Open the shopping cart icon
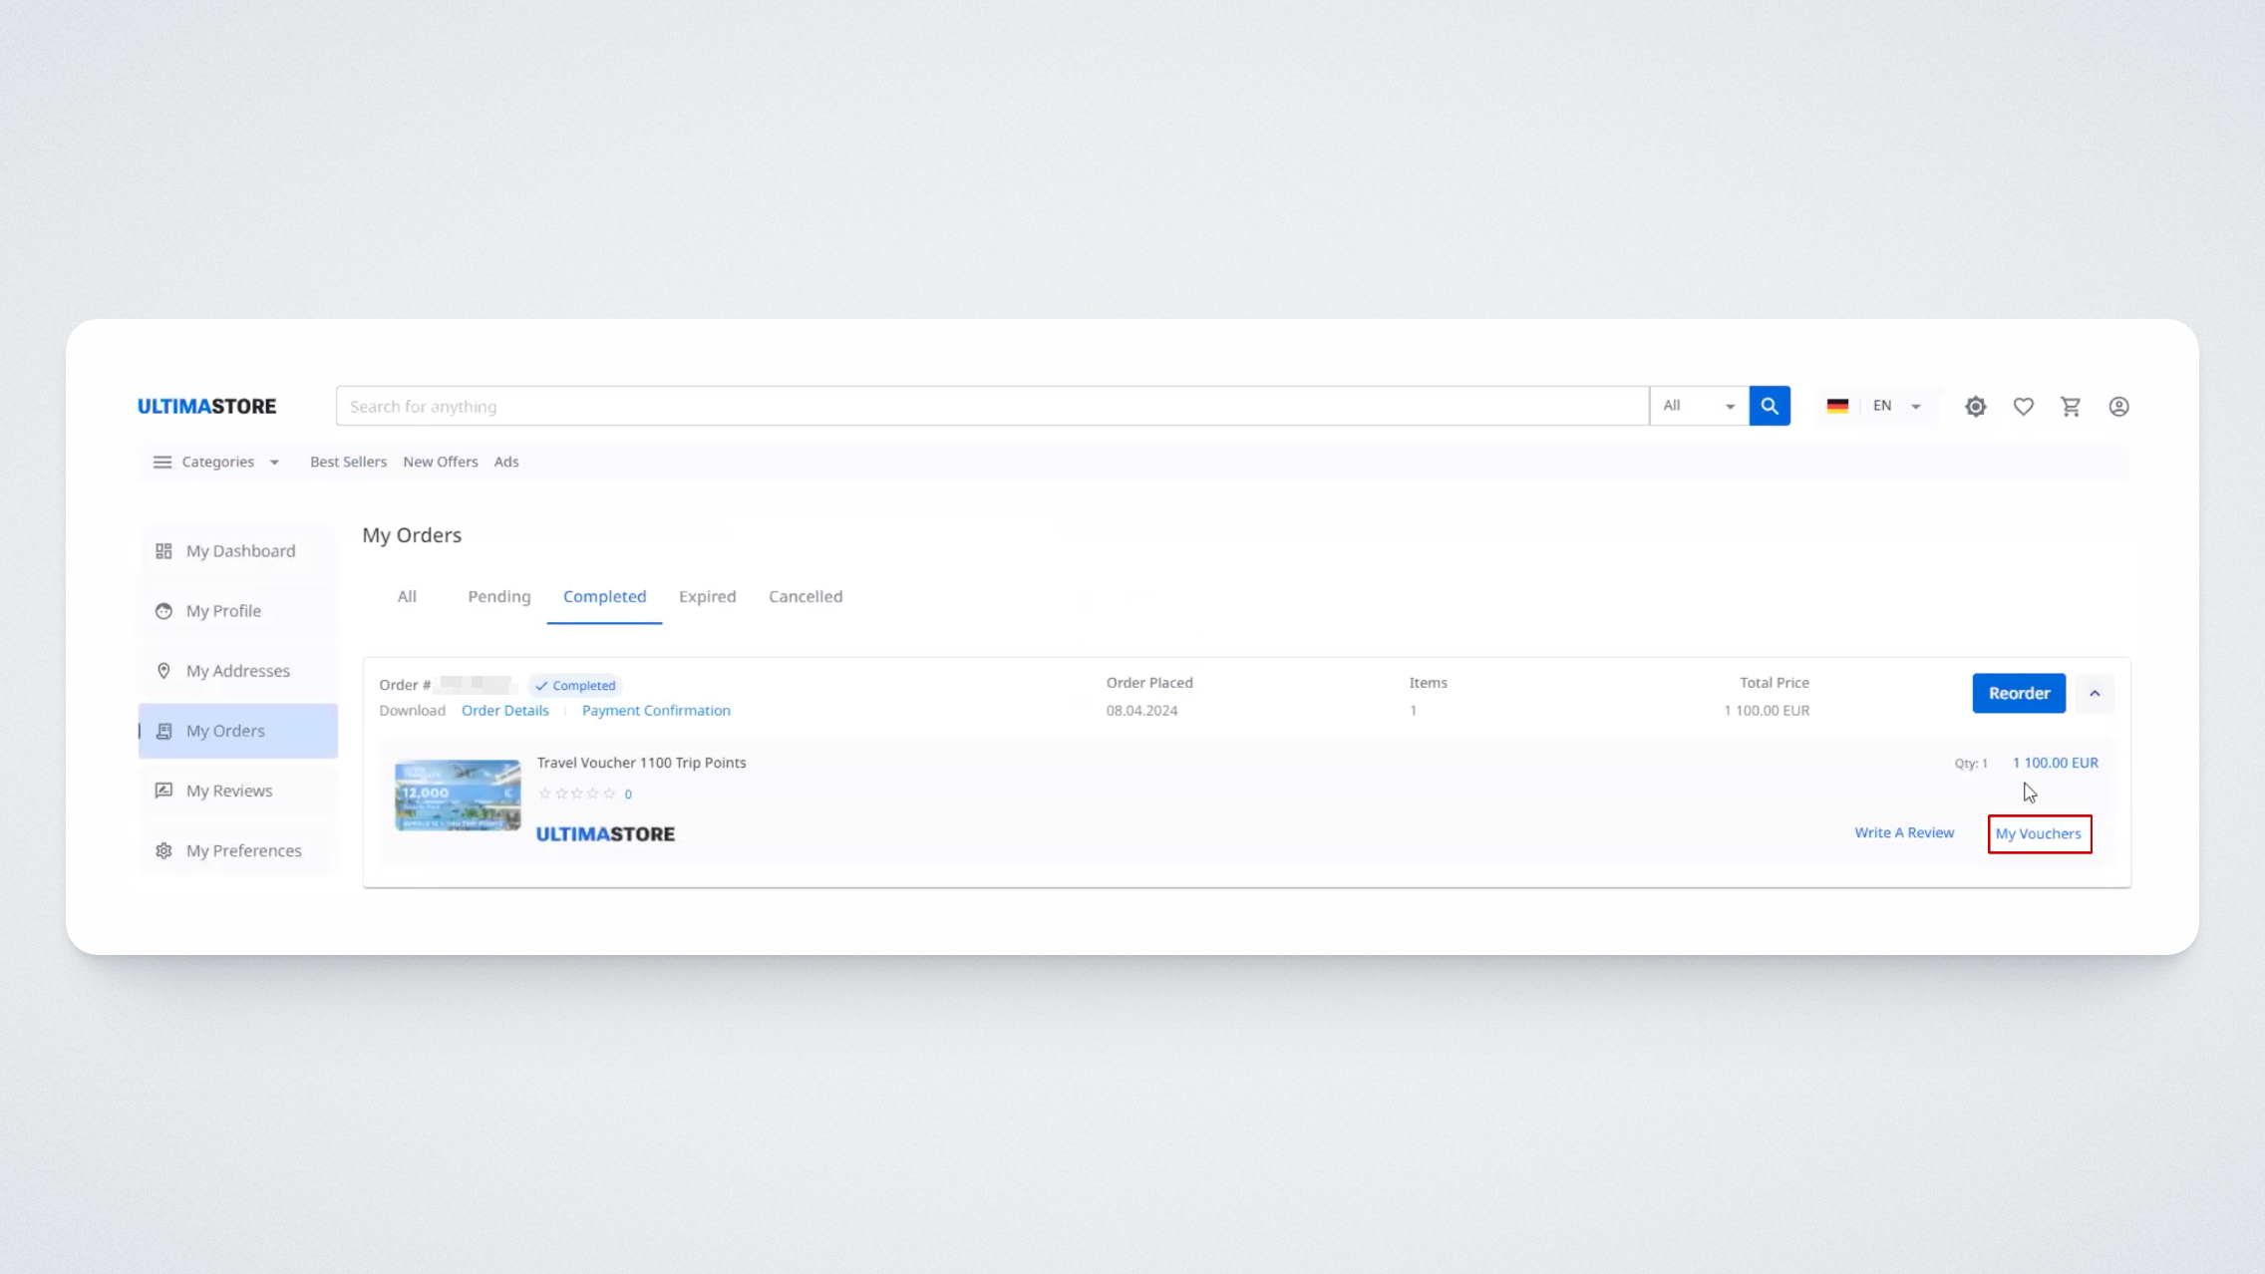2265x1274 pixels. (2071, 407)
